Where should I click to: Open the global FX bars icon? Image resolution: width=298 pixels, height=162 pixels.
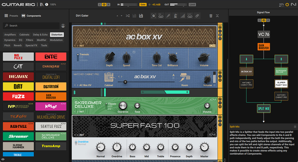coord(183,16)
